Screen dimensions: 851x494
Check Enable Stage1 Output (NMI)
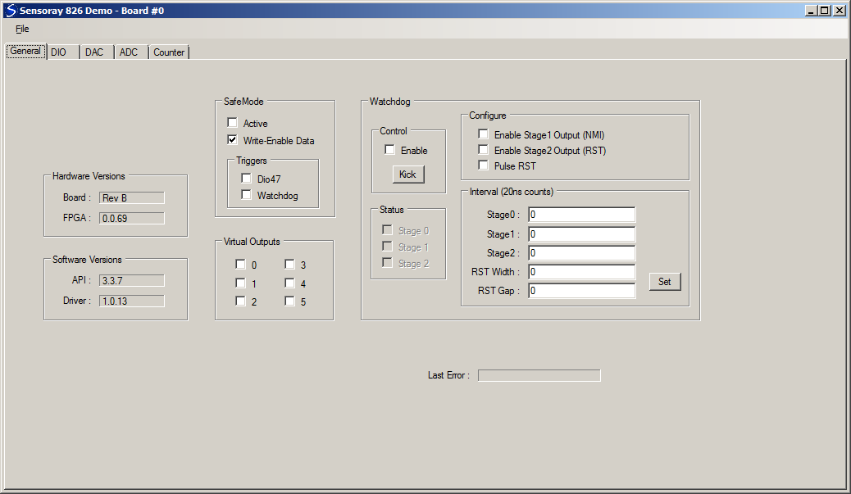click(x=483, y=134)
